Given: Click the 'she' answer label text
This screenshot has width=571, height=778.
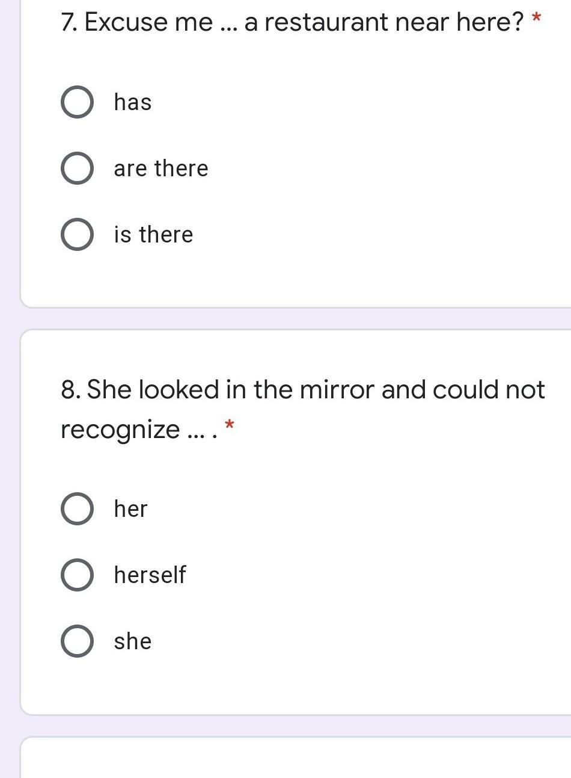Looking at the screenshot, I should pyautogui.click(x=133, y=641).
